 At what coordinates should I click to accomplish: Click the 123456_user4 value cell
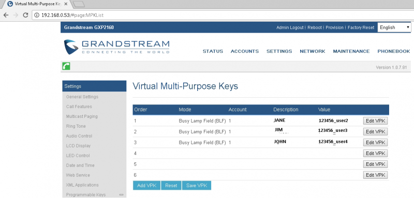[x=333, y=142]
